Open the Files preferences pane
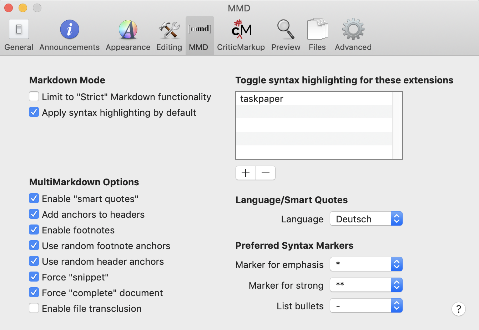The image size is (479, 330). click(317, 35)
